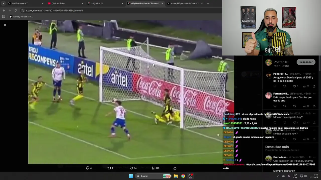321x180 pixels.
Task: View stats of Peñarol comment showing 78
Action: (306, 86)
